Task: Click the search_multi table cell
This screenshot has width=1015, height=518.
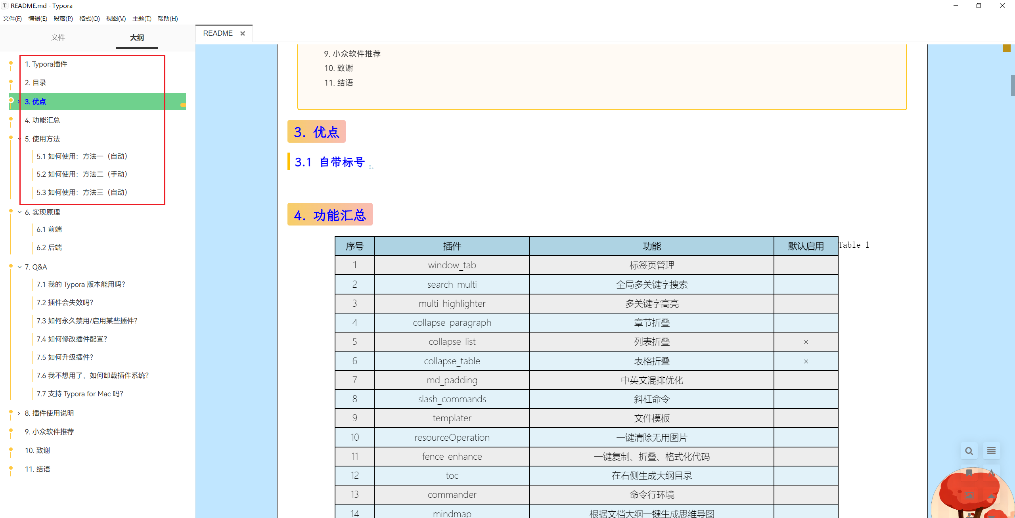Action: tap(452, 285)
